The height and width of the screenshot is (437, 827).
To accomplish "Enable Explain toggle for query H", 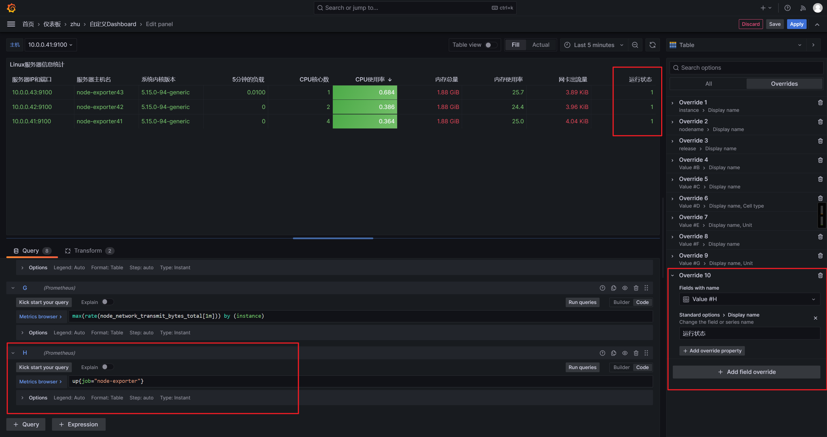I will 107,367.
